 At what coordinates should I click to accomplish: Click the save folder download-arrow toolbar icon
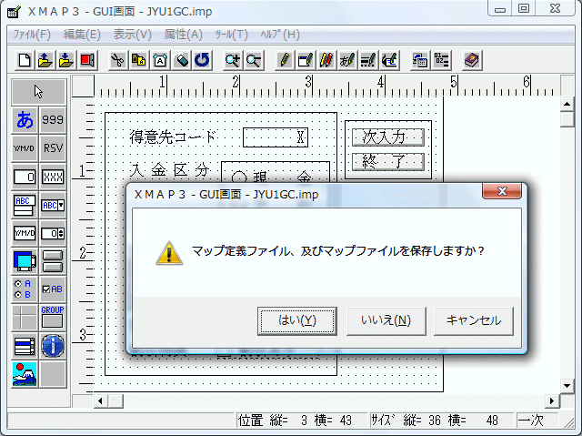[x=66, y=60]
